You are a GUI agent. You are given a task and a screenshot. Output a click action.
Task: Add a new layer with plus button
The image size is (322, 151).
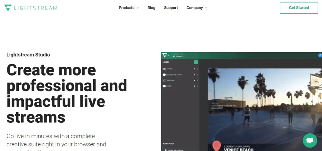coord(196,62)
